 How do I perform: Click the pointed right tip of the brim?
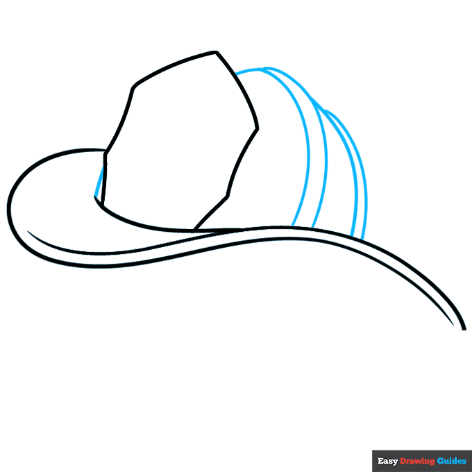coord(463,327)
